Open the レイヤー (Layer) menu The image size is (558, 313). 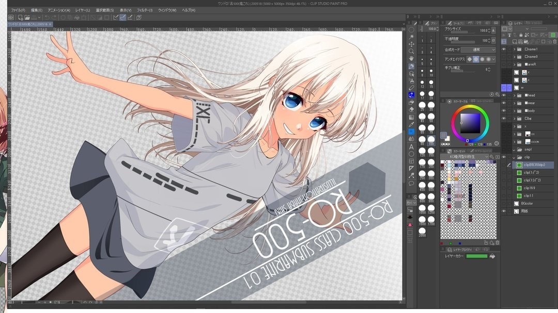pos(82,10)
